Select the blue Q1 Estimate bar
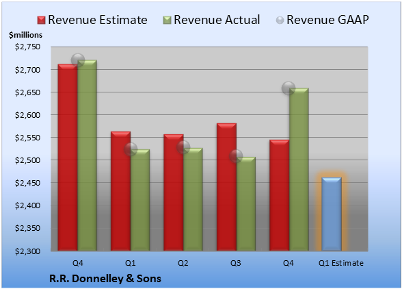 tap(332, 214)
